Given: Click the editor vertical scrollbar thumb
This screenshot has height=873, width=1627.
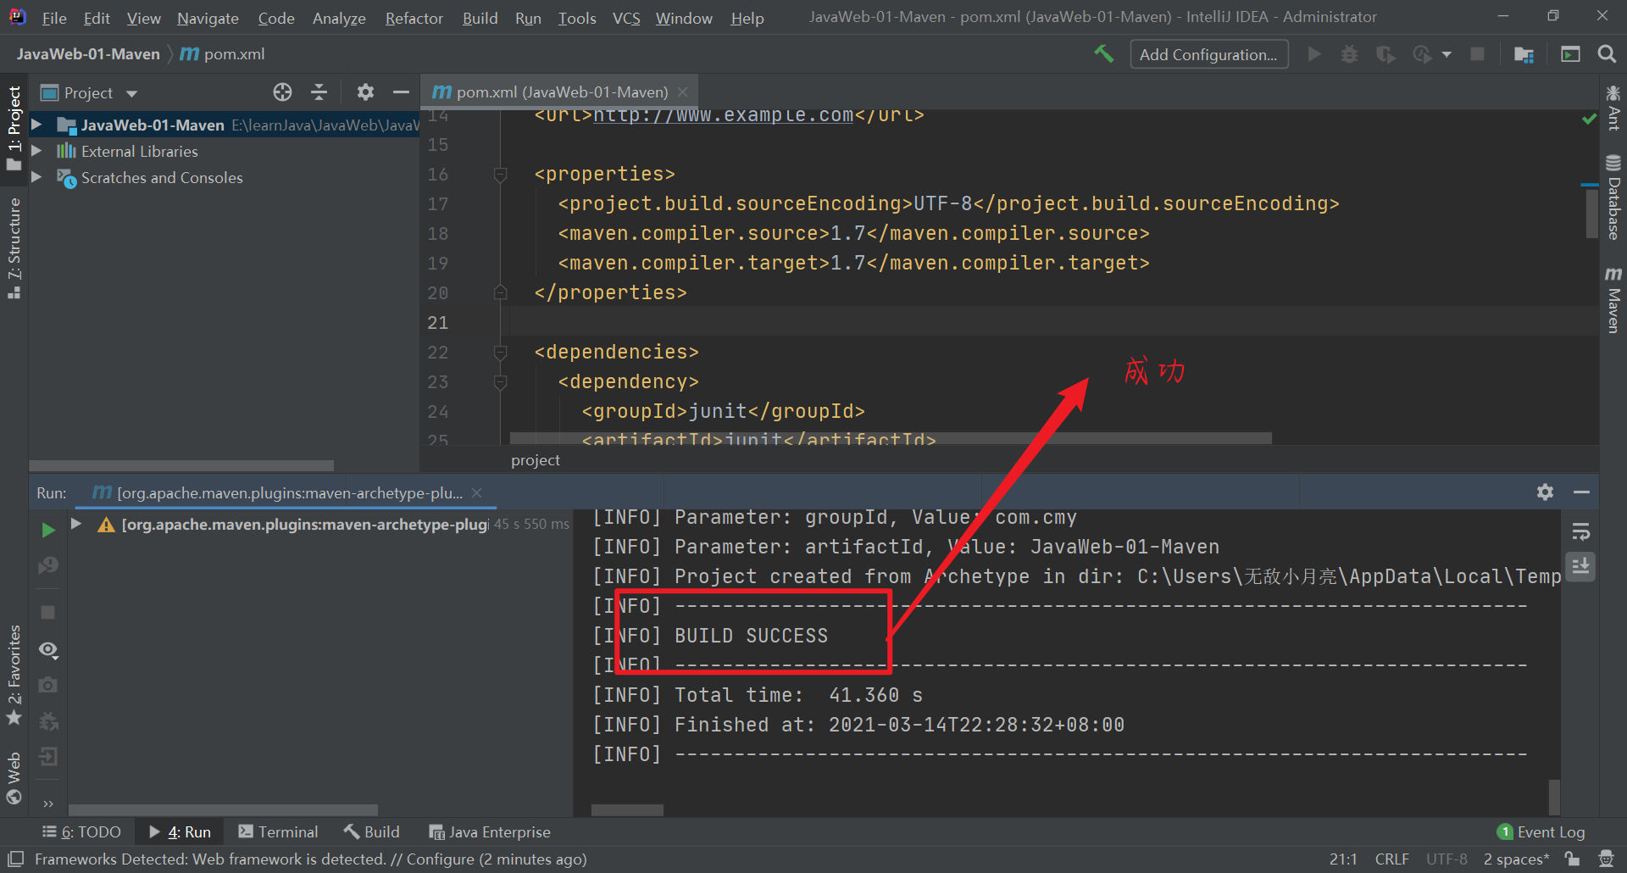Looking at the screenshot, I should click(1591, 214).
